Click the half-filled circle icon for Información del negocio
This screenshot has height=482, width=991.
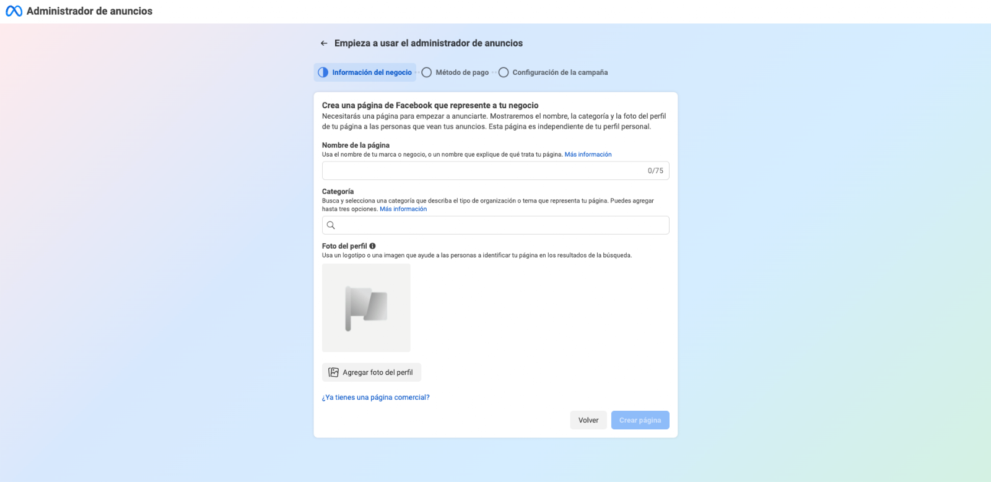[323, 72]
